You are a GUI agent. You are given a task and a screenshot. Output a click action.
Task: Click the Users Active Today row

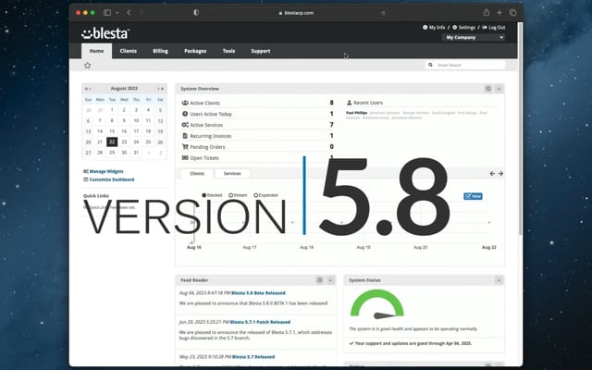coord(258,114)
